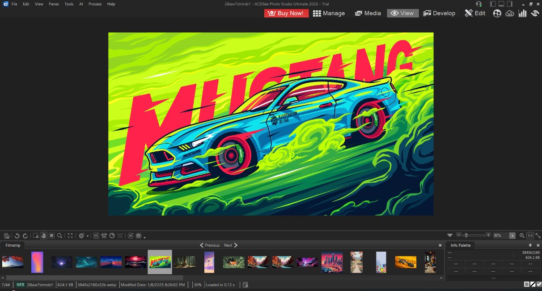Screen dimensions: 542x291
Task: Open ACDSee 365 cloud service
Action: coord(510,13)
